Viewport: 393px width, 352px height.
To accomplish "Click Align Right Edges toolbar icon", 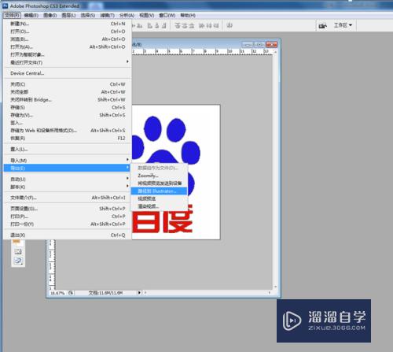I will coord(164,25).
